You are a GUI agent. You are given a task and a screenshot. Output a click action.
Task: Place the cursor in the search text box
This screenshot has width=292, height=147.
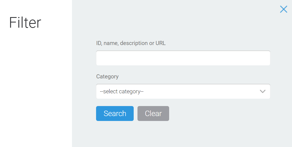click(x=183, y=58)
